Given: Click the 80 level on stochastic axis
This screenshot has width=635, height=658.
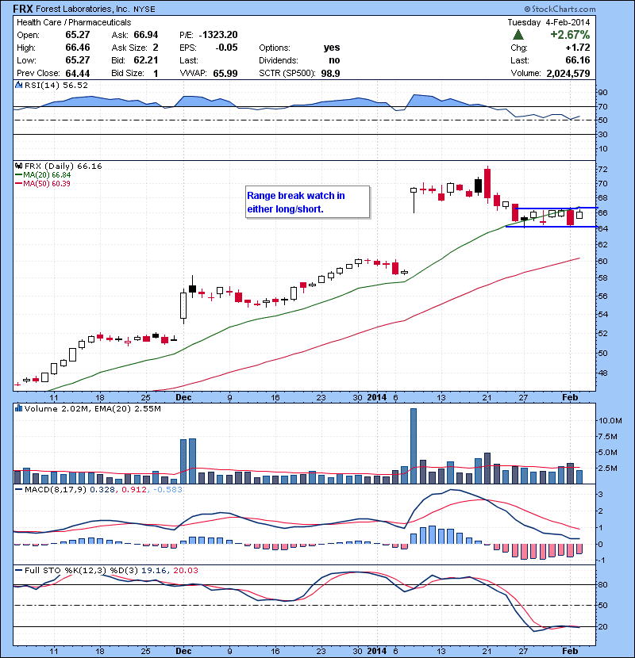Looking at the screenshot, I should coord(602,584).
